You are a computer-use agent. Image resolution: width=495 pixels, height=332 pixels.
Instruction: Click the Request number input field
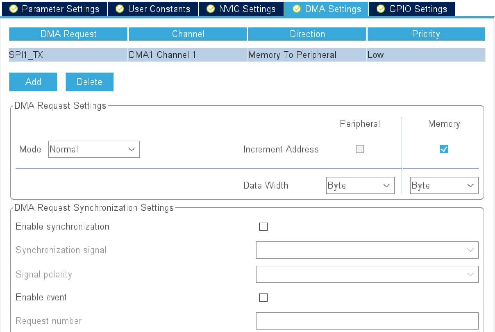(367, 321)
